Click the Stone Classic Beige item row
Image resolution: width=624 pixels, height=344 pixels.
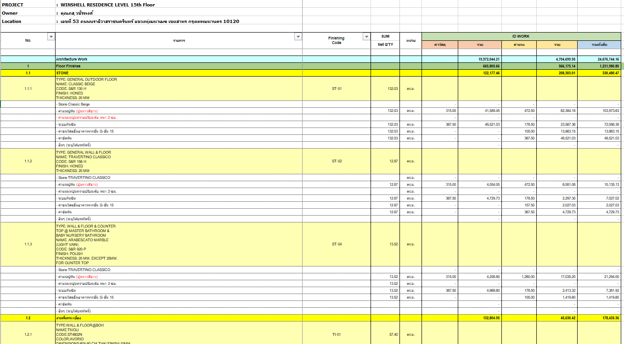pos(74,104)
